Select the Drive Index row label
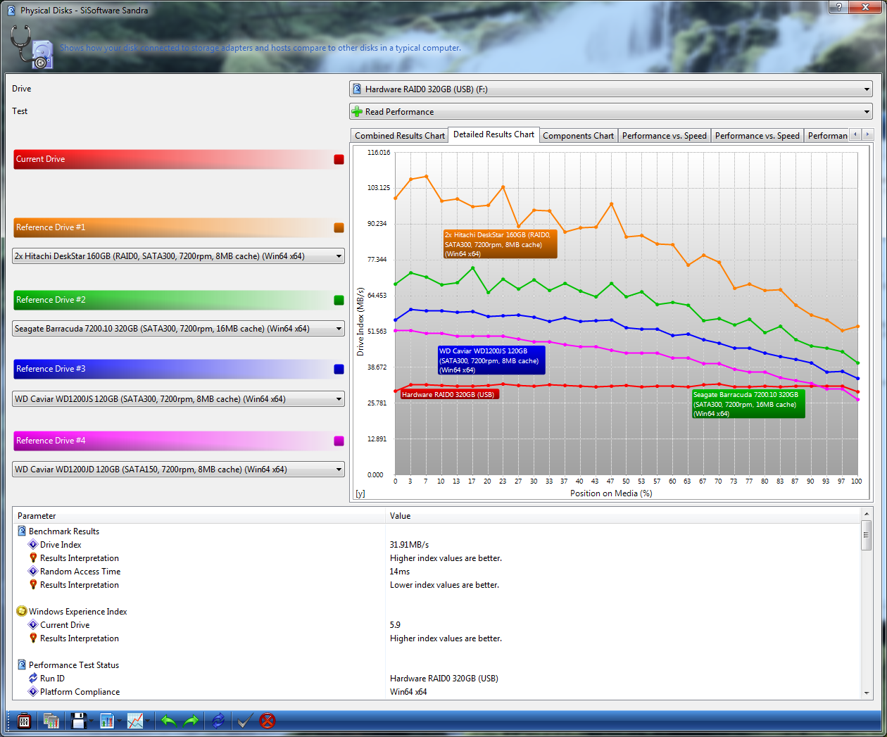 (61, 545)
